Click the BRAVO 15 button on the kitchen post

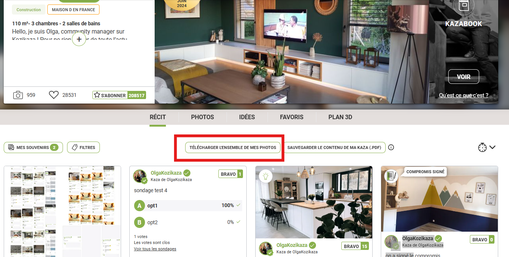(x=355, y=246)
